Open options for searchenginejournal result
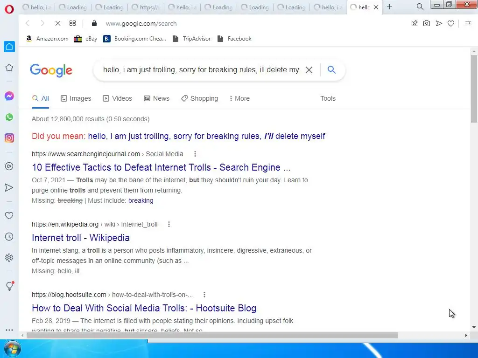478x358 pixels. coord(195,154)
